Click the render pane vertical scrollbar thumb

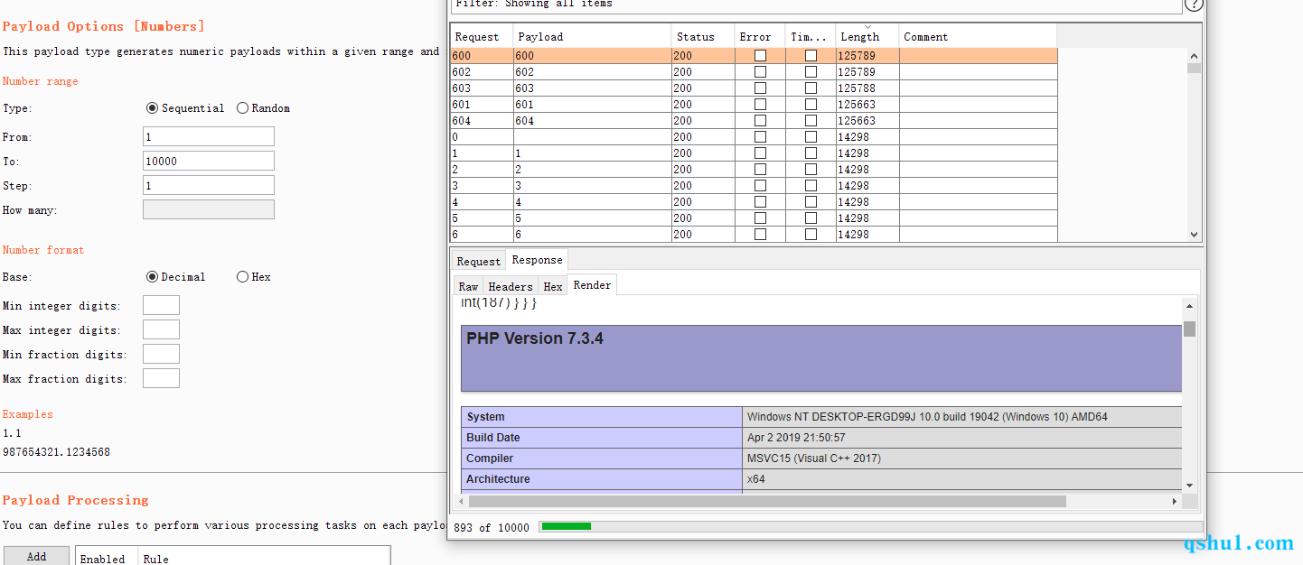click(1189, 329)
